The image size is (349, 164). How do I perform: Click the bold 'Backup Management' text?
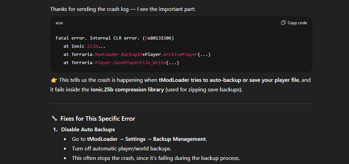coord(180,139)
